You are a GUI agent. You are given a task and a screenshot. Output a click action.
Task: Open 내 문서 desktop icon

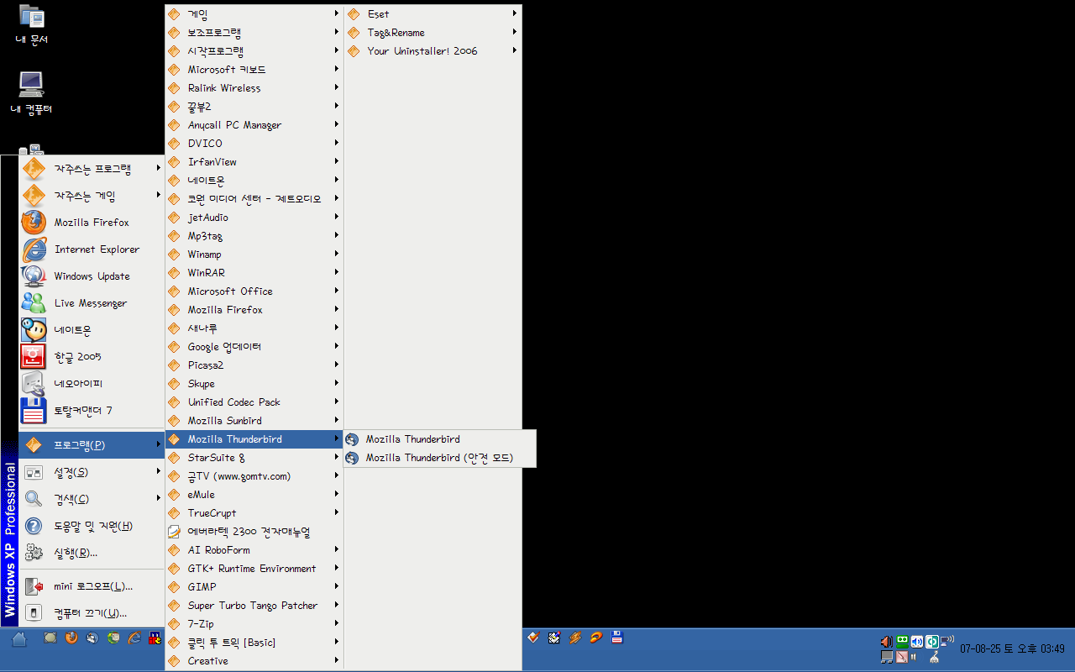point(32,24)
